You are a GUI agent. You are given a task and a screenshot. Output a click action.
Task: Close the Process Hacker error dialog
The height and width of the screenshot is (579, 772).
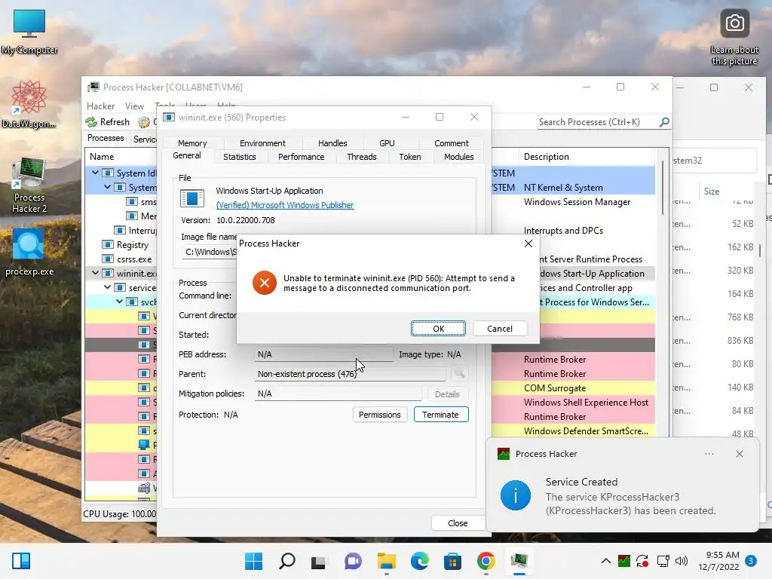528,244
